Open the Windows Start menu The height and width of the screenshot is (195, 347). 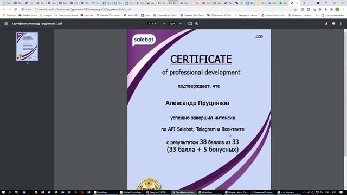coord(3,192)
